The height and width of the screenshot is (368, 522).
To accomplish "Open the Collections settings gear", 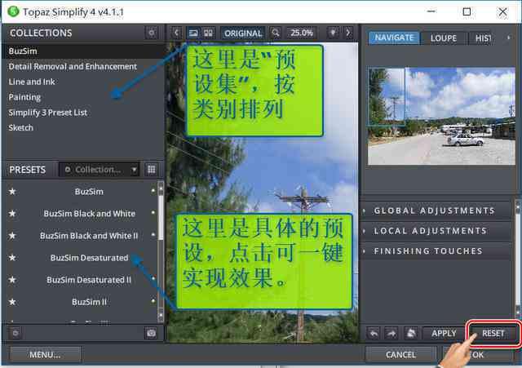I will click(x=152, y=33).
